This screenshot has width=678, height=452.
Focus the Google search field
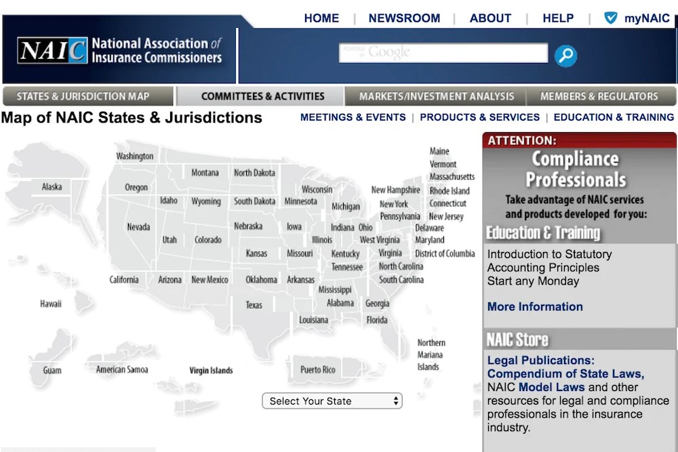click(x=443, y=53)
